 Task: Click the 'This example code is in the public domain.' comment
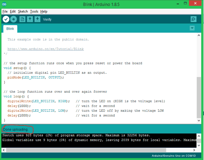pyautogui.click(x=48, y=40)
